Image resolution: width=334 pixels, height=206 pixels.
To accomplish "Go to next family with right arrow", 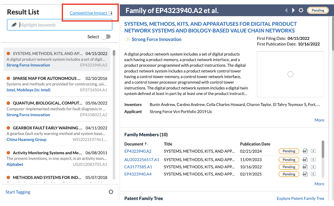I will [293, 10].
